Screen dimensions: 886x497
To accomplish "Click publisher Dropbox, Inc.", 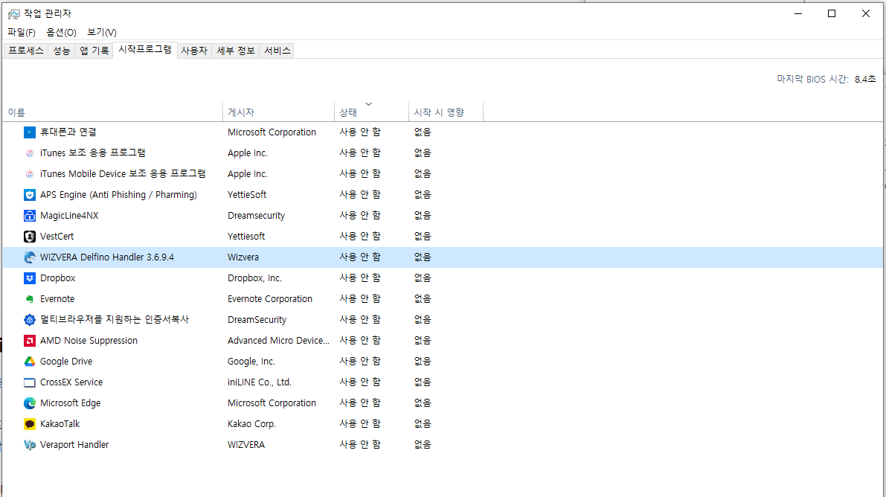I will tap(255, 278).
